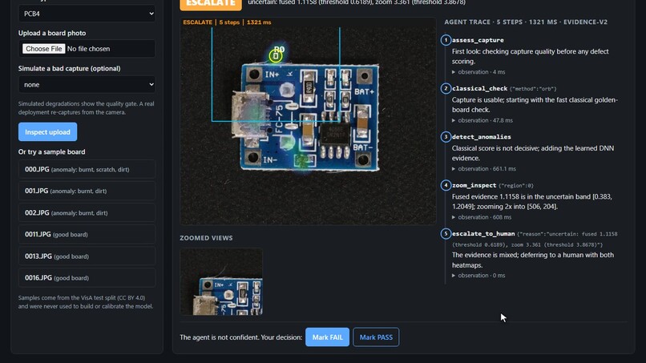Click the 'Upload a board photo' label
Viewport: 646px width, 363px height.
click(52, 33)
